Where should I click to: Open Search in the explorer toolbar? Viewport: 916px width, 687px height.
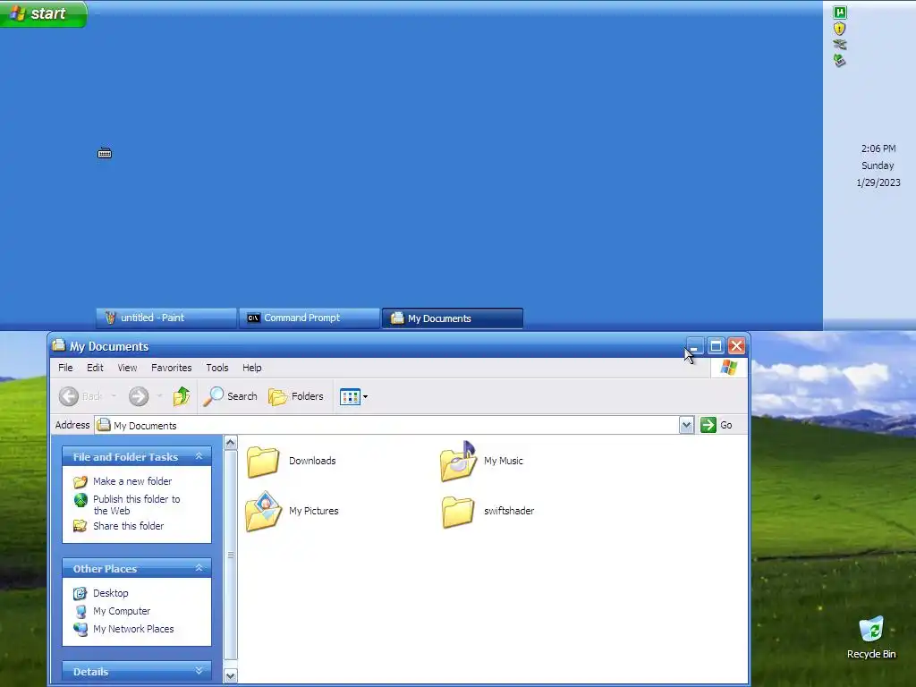pos(230,396)
